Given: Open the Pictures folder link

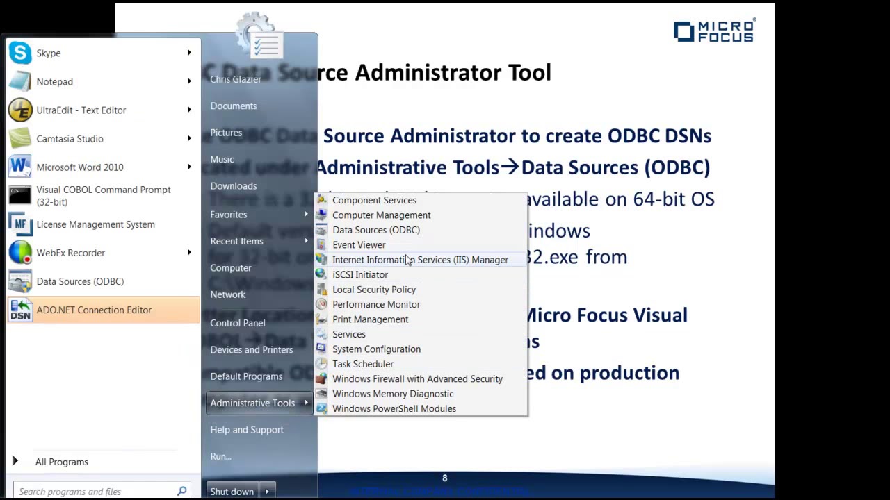Looking at the screenshot, I should (226, 133).
